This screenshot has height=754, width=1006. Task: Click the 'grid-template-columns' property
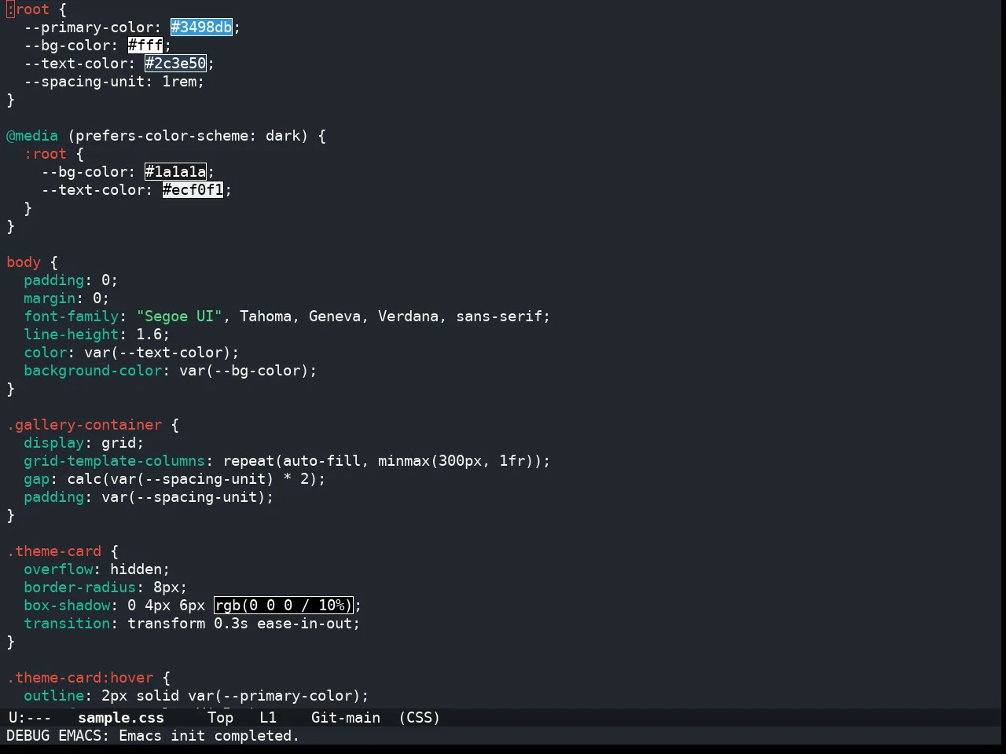115,461
